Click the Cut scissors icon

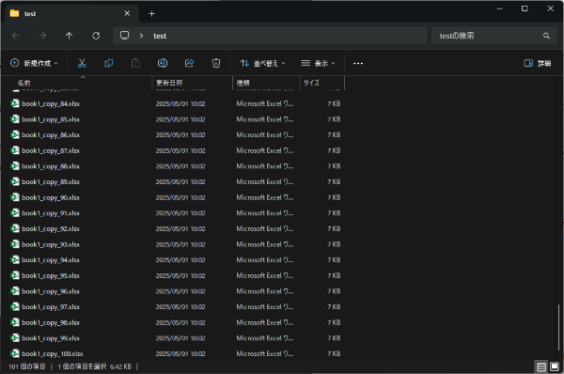82,63
